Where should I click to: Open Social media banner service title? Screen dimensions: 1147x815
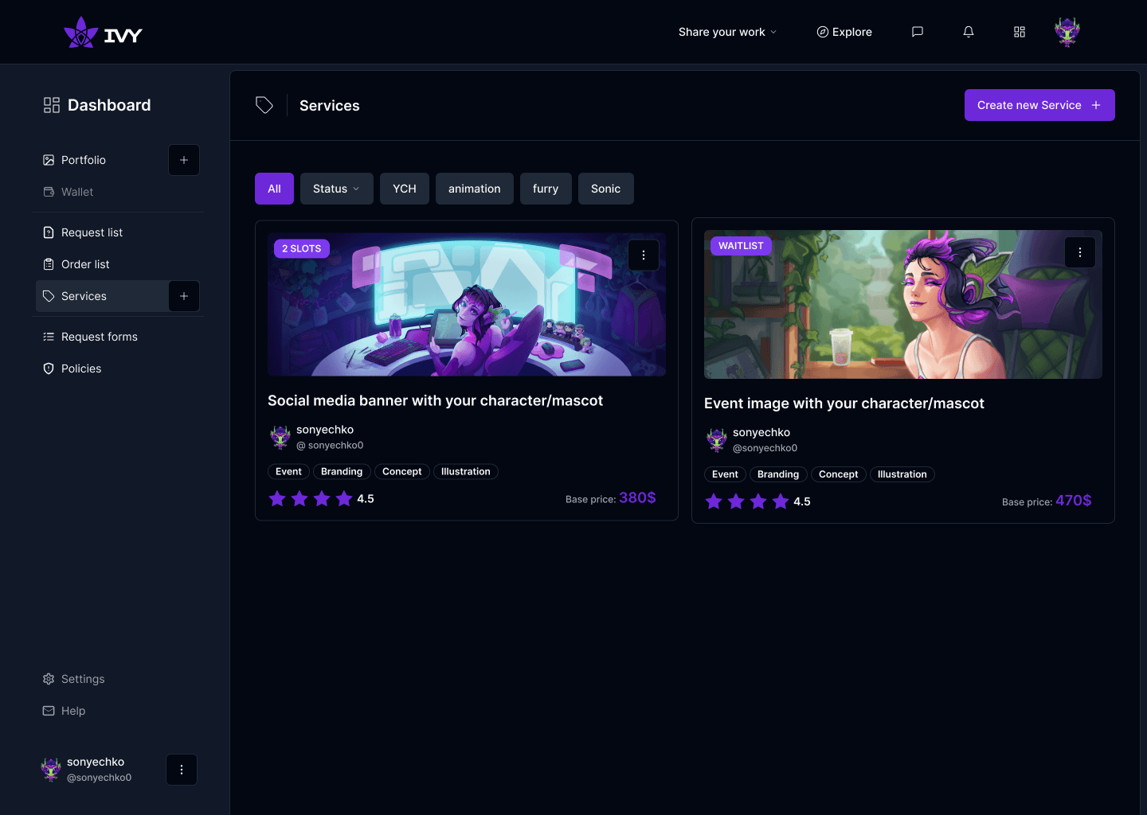click(x=435, y=400)
